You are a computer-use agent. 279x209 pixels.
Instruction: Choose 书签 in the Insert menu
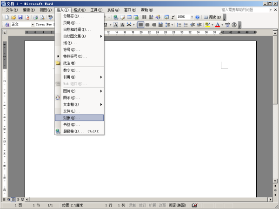(x=80, y=125)
